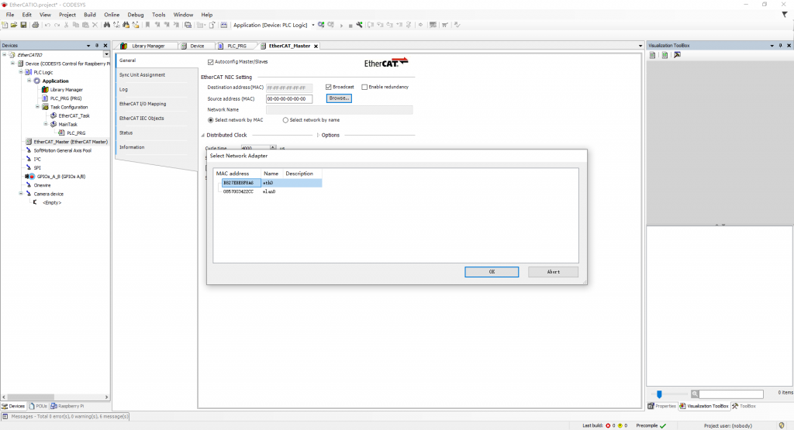Select GPIOs_A_B in the device tree
This screenshot has height=430, width=794.
coord(60,177)
